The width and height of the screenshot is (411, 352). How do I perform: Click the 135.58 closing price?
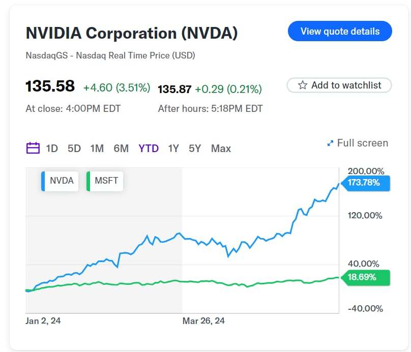point(50,86)
